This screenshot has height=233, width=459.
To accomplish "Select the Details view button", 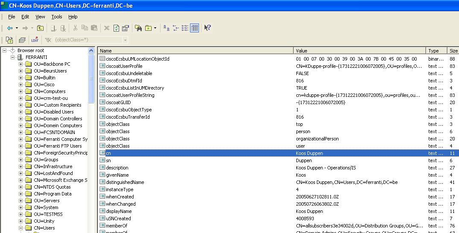I will (194, 28).
